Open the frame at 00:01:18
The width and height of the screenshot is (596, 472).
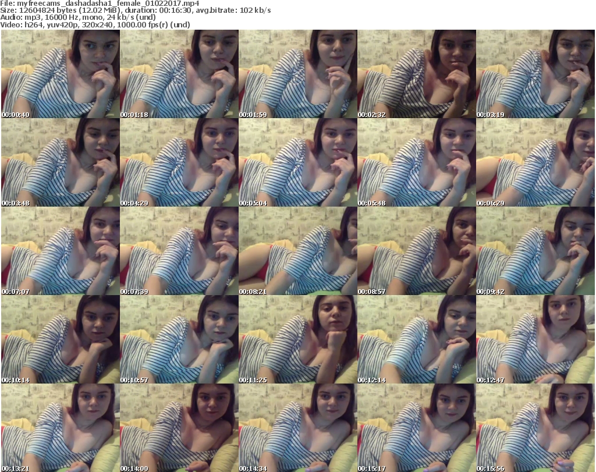(179, 74)
